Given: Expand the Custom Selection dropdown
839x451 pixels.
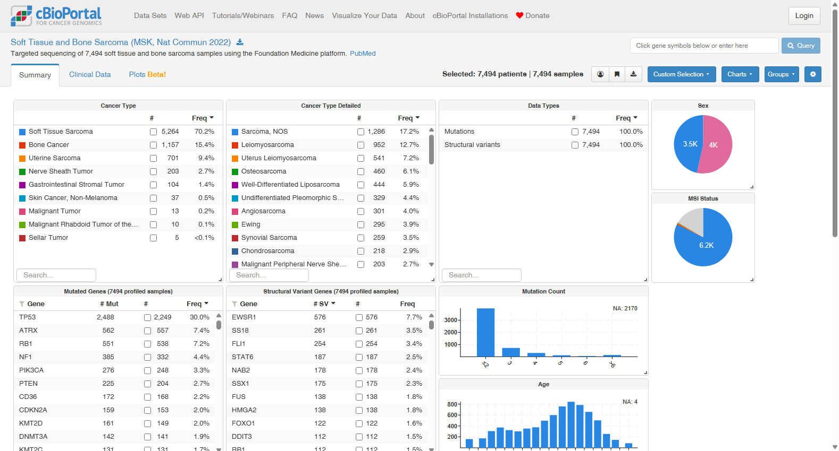Looking at the screenshot, I should point(682,74).
